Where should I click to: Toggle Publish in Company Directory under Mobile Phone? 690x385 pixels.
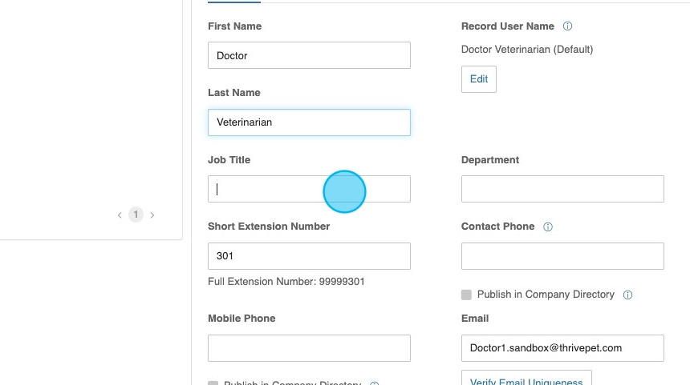[213, 383]
